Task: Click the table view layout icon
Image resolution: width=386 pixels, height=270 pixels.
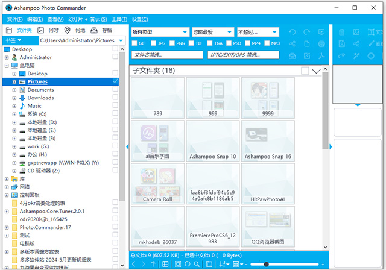Action: [165, 264]
